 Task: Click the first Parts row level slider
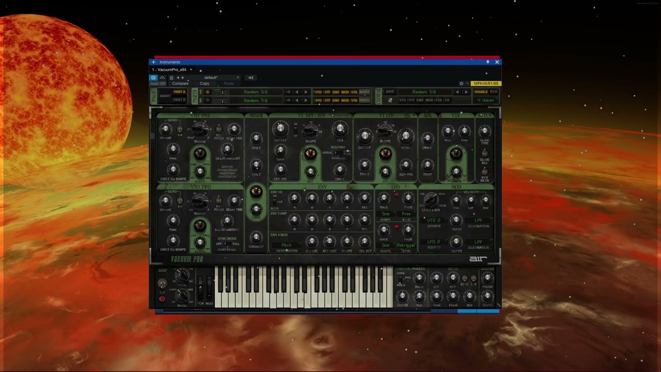click(221, 92)
